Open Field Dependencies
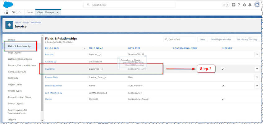 (221, 39)
